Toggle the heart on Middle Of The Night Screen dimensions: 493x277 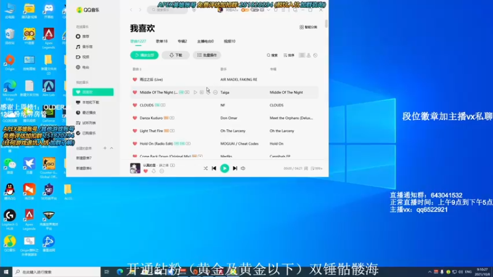pos(135,92)
